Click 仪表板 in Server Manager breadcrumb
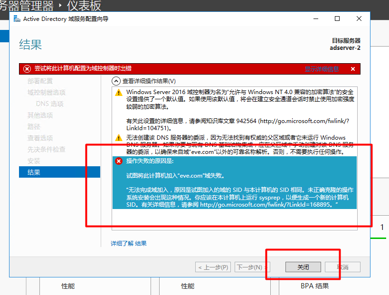The height and width of the screenshot is (295, 389). click(84, 5)
